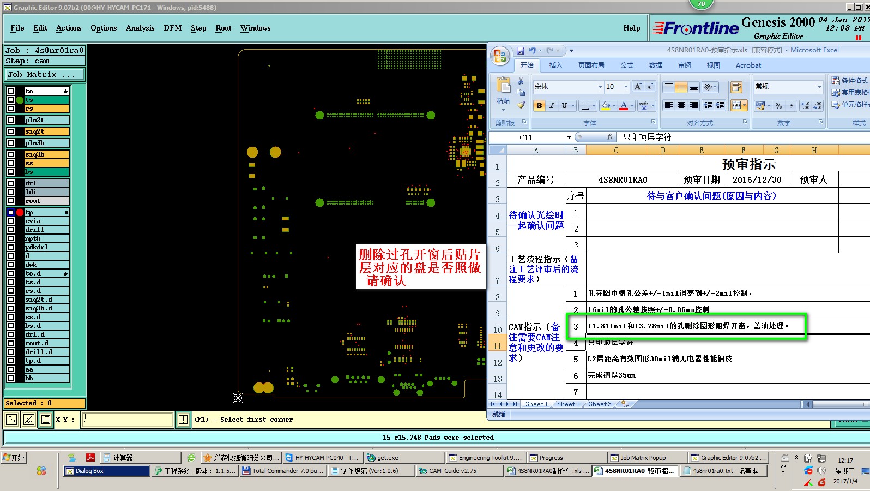870x491 pixels.
Task: Click the 条件格式 button in Excel
Action: [x=849, y=81]
